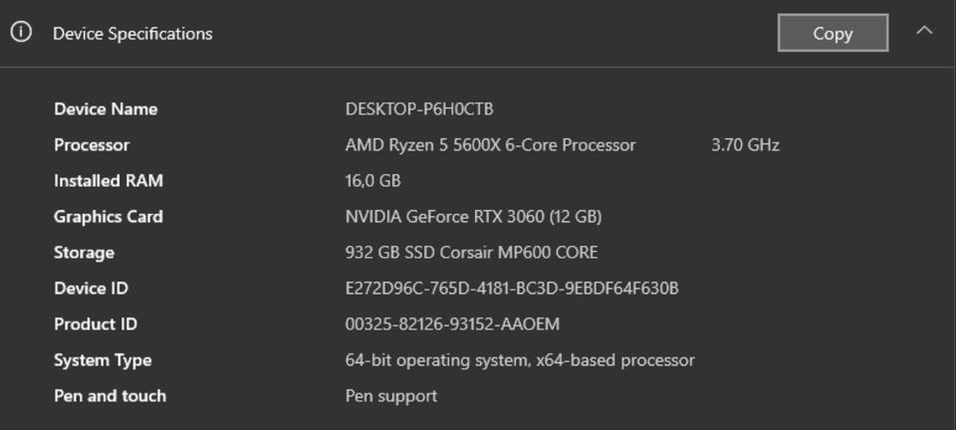Click the Device Specifications header title
The width and height of the screenshot is (956, 430).
click(132, 34)
